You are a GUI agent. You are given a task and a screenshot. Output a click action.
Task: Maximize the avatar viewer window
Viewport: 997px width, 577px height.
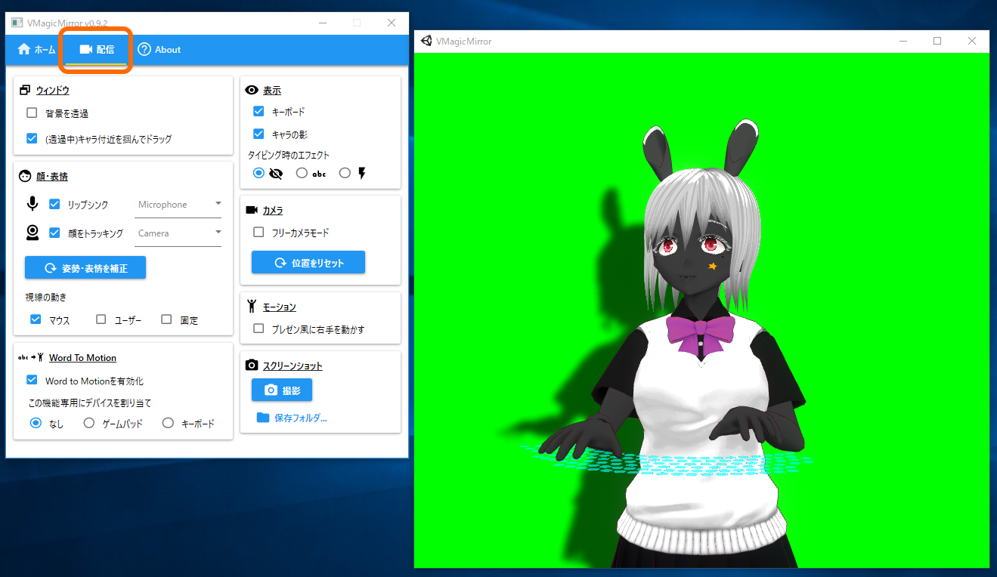(937, 41)
